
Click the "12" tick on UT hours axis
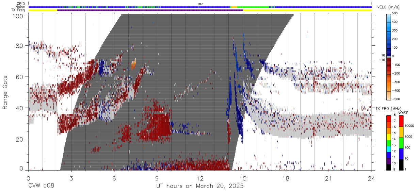200,178
